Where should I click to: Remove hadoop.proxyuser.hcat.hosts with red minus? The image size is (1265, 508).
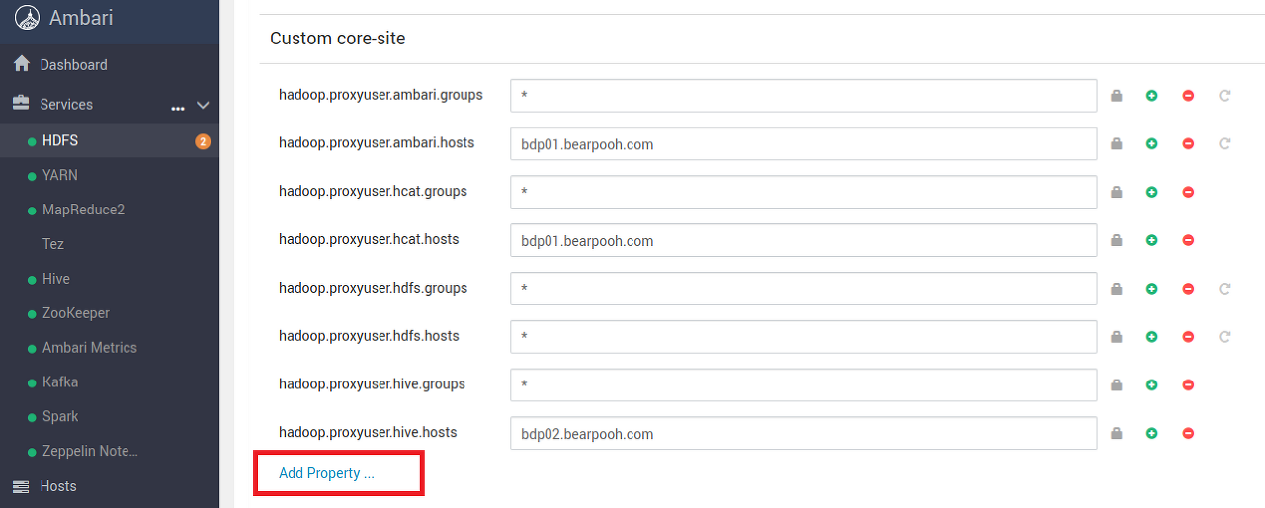pos(1189,240)
